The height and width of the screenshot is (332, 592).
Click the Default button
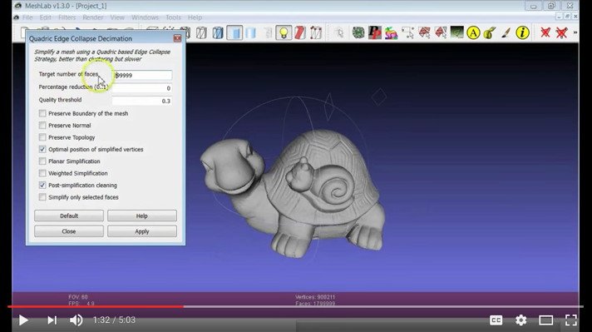69,216
